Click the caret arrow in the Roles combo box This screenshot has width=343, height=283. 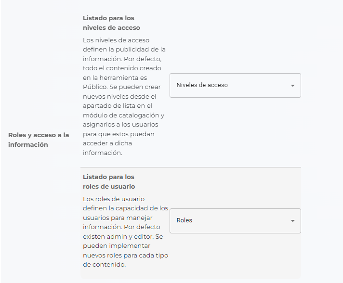coord(292,221)
